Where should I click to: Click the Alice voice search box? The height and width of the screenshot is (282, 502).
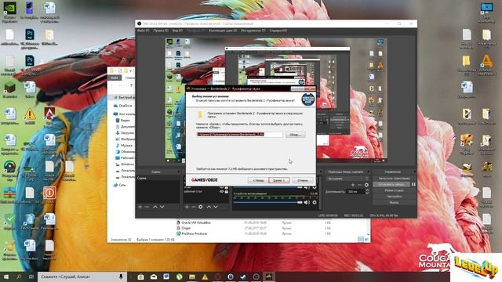[82, 277]
